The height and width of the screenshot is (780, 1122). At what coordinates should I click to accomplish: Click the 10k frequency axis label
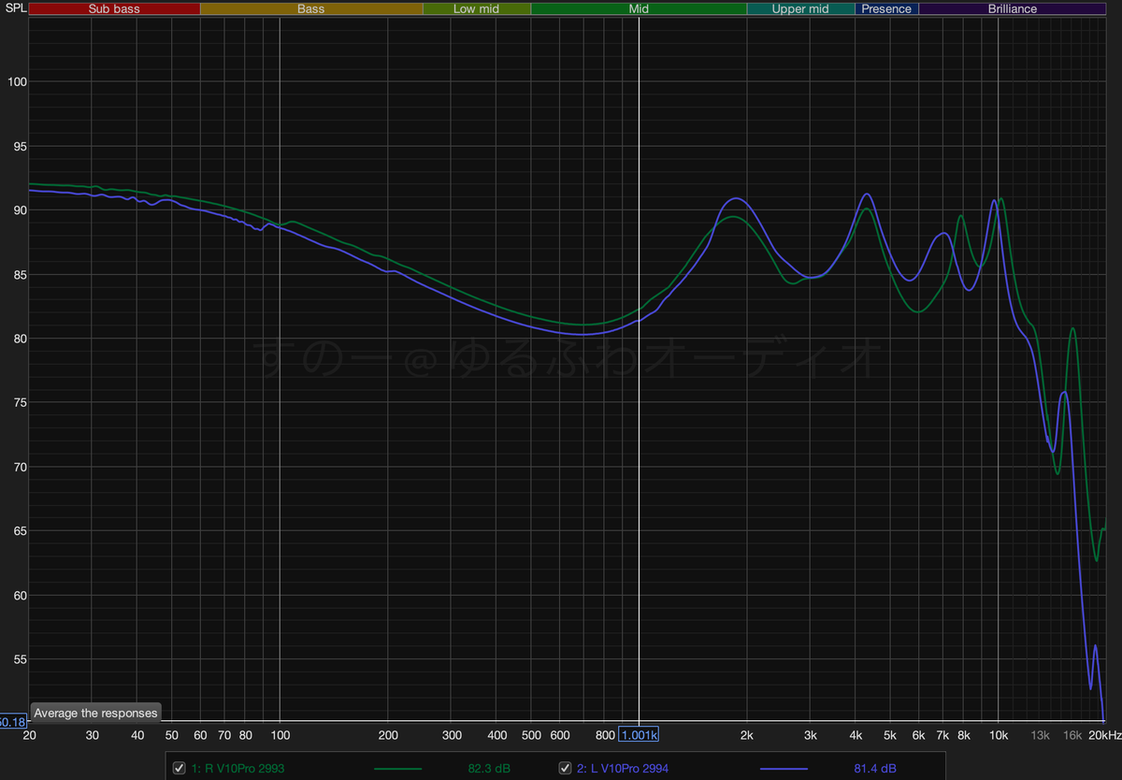[x=998, y=736]
